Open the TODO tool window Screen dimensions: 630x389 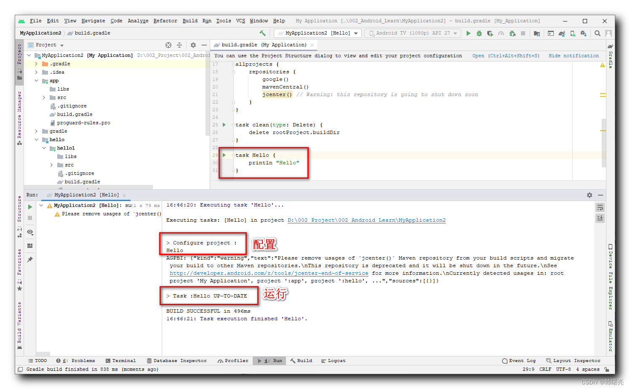(37, 361)
